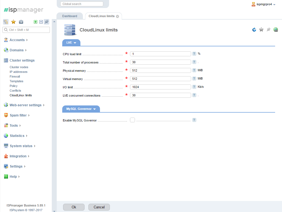The width and height of the screenshot is (282, 212).
Task: Show help for I/O limit
Action: (194, 87)
